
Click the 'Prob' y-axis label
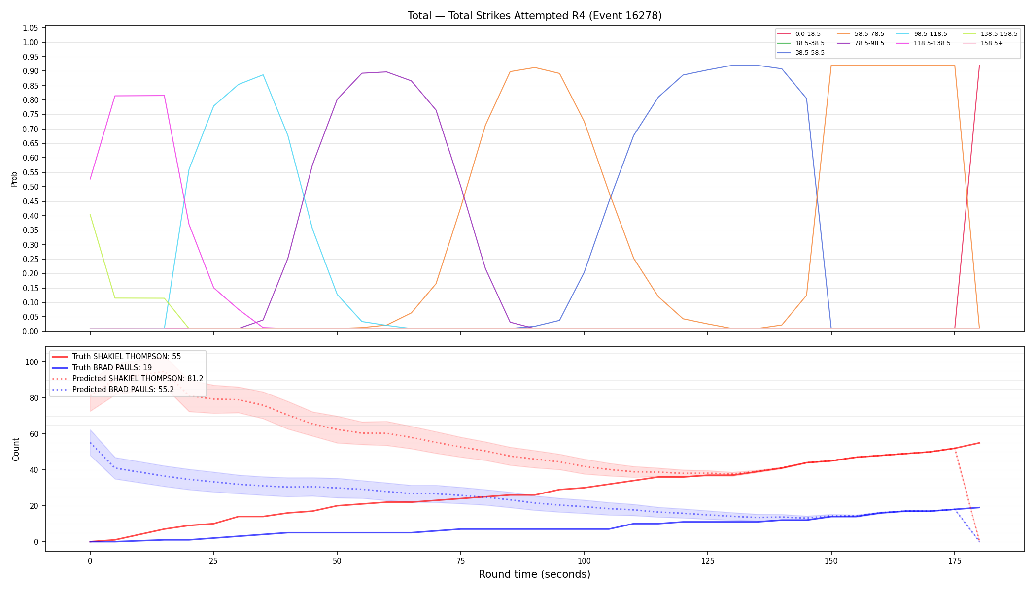14,179
